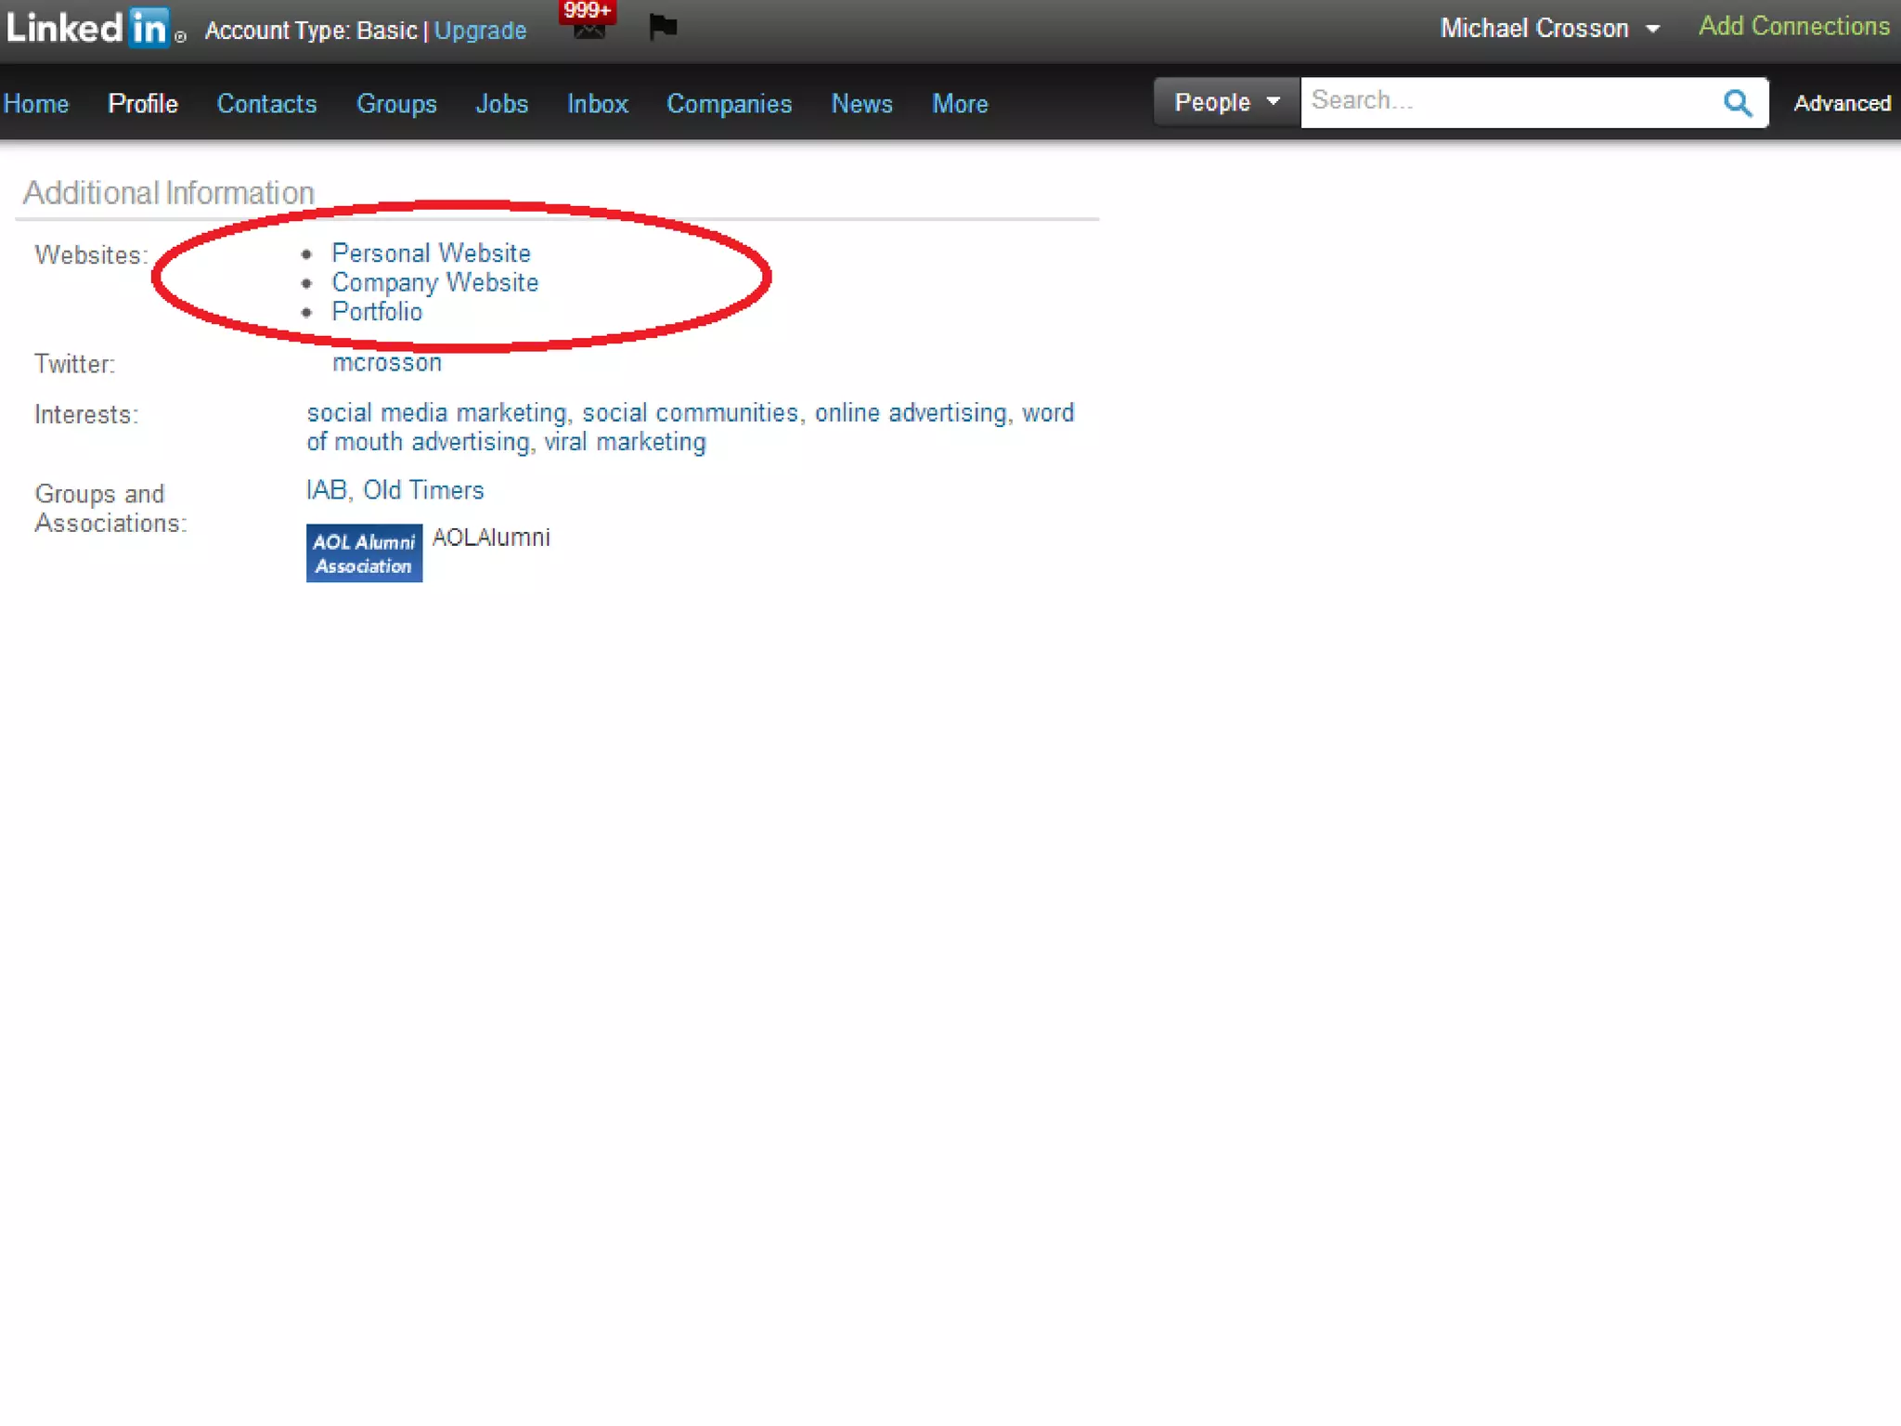The image size is (1901, 1426).
Task: Click the black flag notifications icon
Action: (x=663, y=27)
